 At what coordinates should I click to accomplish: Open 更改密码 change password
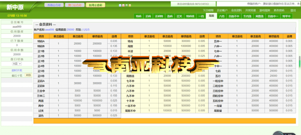[279, 10]
